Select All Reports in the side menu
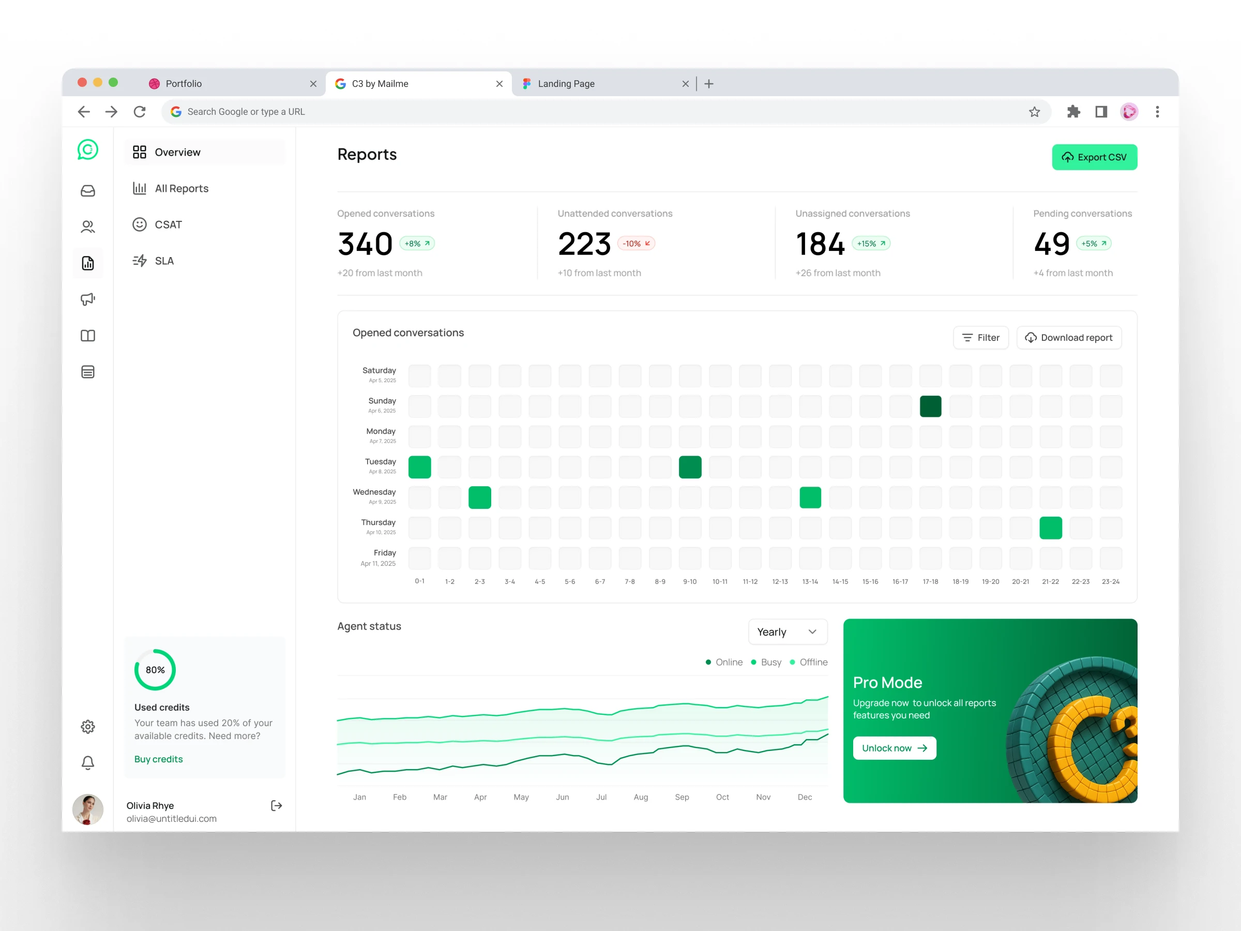This screenshot has width=1241, height=931. [181, 189]
